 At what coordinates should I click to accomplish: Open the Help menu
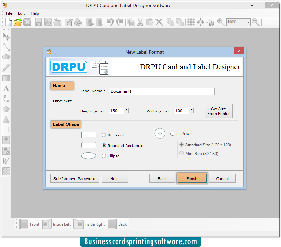pos(35,13)
